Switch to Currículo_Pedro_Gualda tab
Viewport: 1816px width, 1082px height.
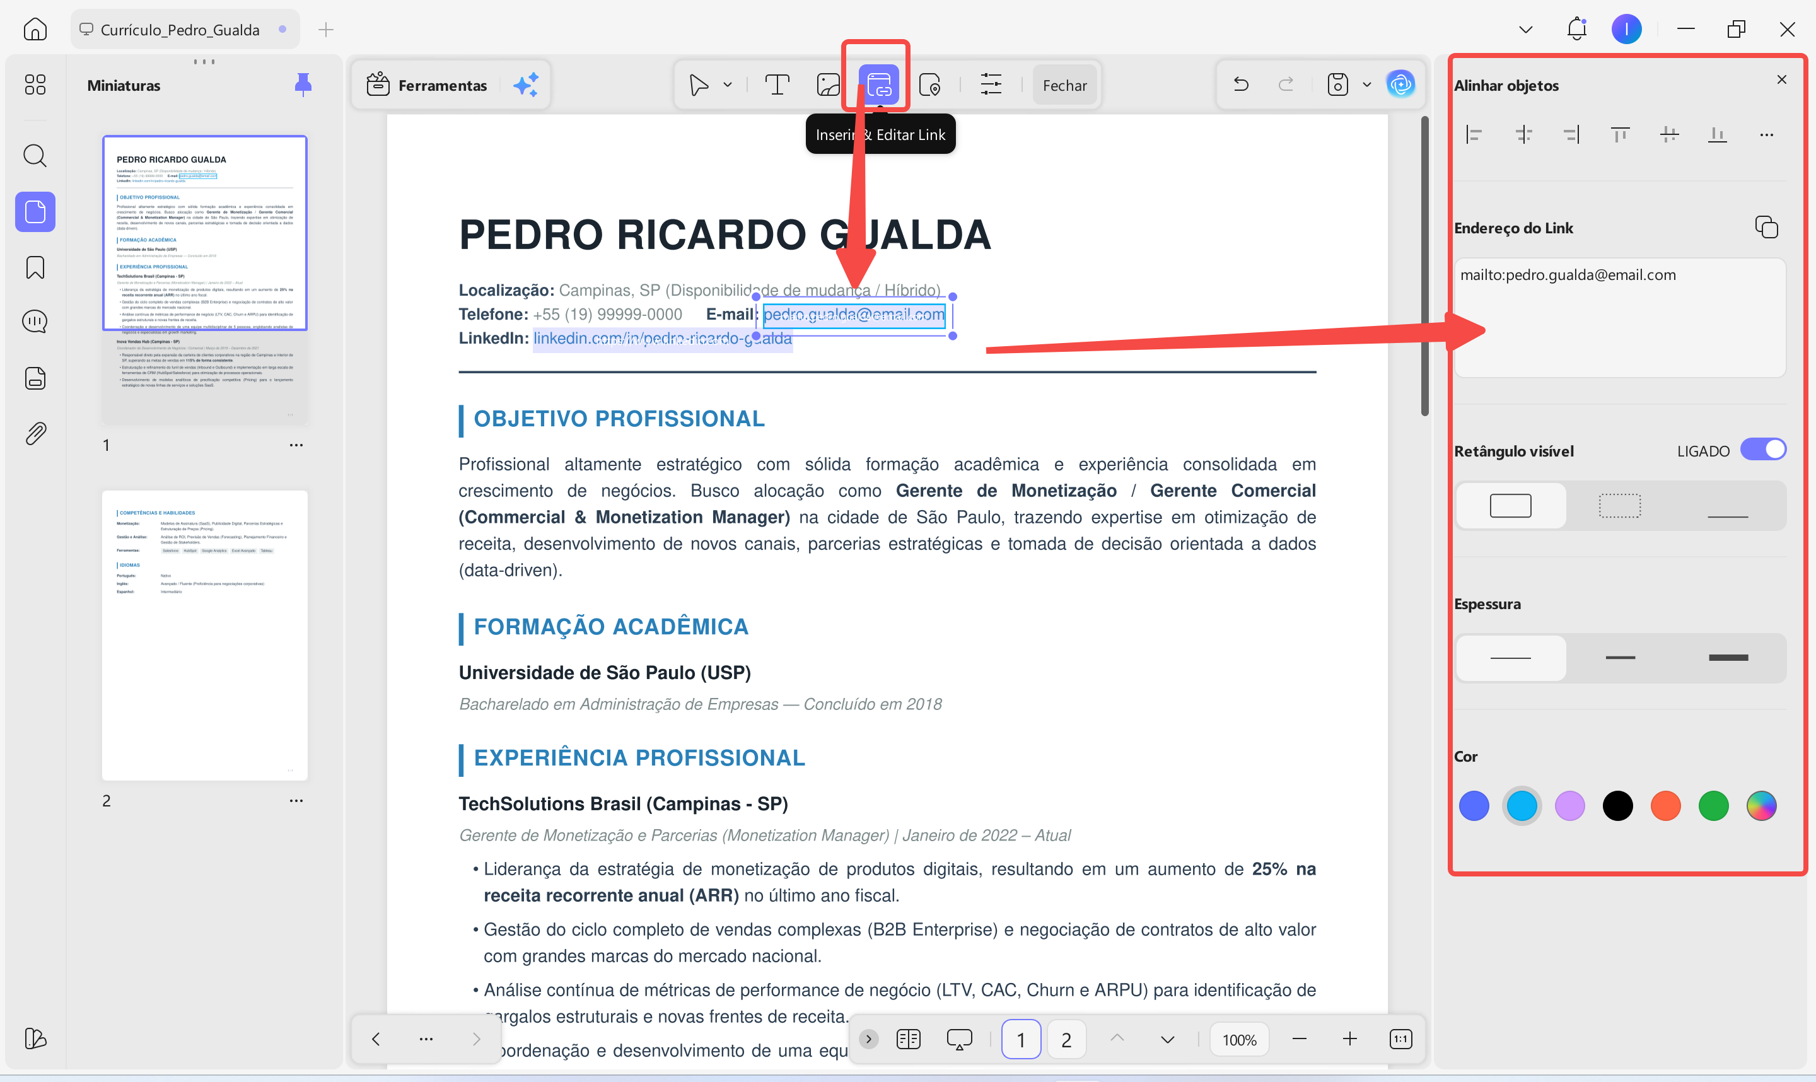[x=185, y=29]
